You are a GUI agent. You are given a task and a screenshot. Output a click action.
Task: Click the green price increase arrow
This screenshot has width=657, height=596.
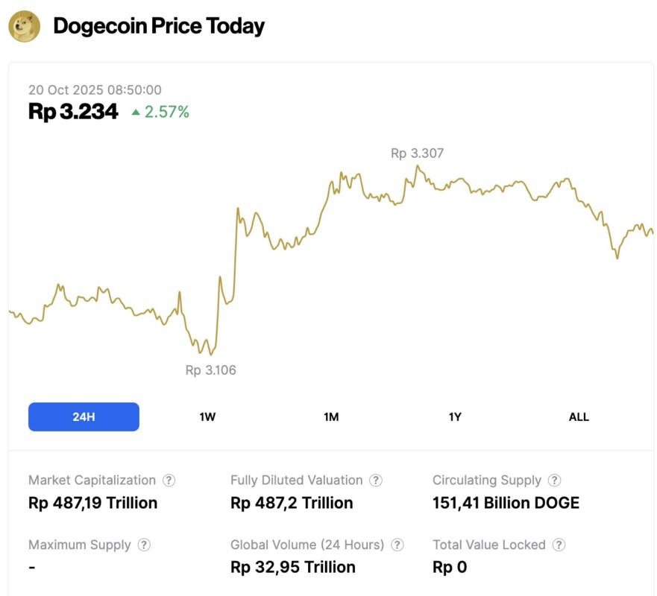coord(136,112)
